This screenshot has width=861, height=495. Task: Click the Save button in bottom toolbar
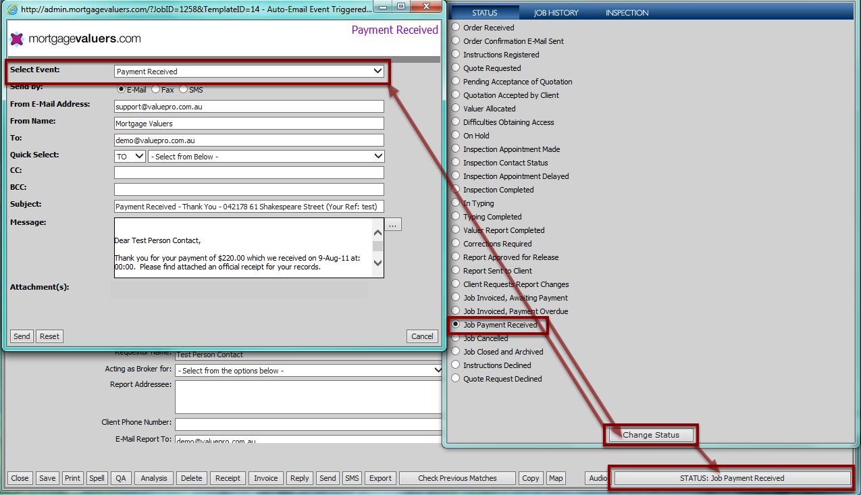(x=47, y=478)
